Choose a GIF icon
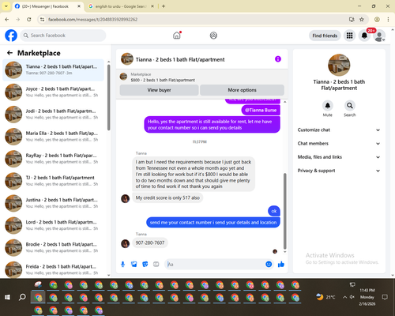Viewport: 395px width, 316px height. tap(156, 264)
